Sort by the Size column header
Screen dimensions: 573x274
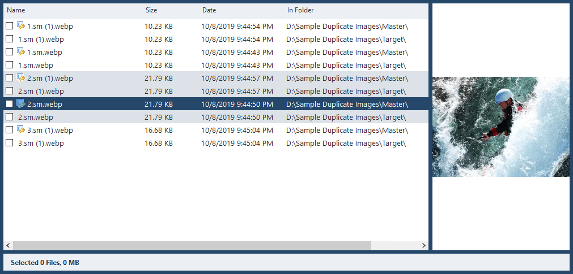pos(151,10)
